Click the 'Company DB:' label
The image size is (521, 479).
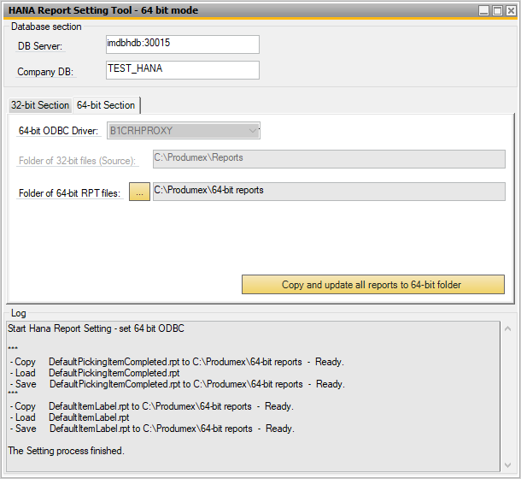click(x=45, y=72)
